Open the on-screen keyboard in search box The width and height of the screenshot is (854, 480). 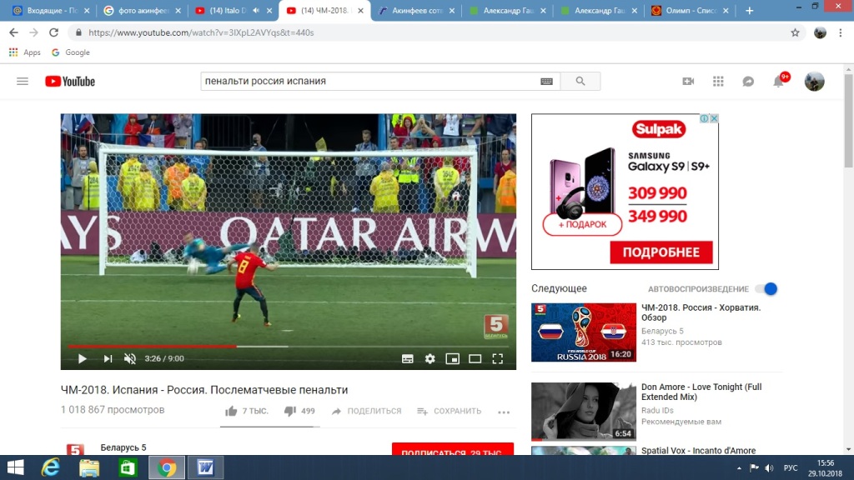click(x=546, y=81)
